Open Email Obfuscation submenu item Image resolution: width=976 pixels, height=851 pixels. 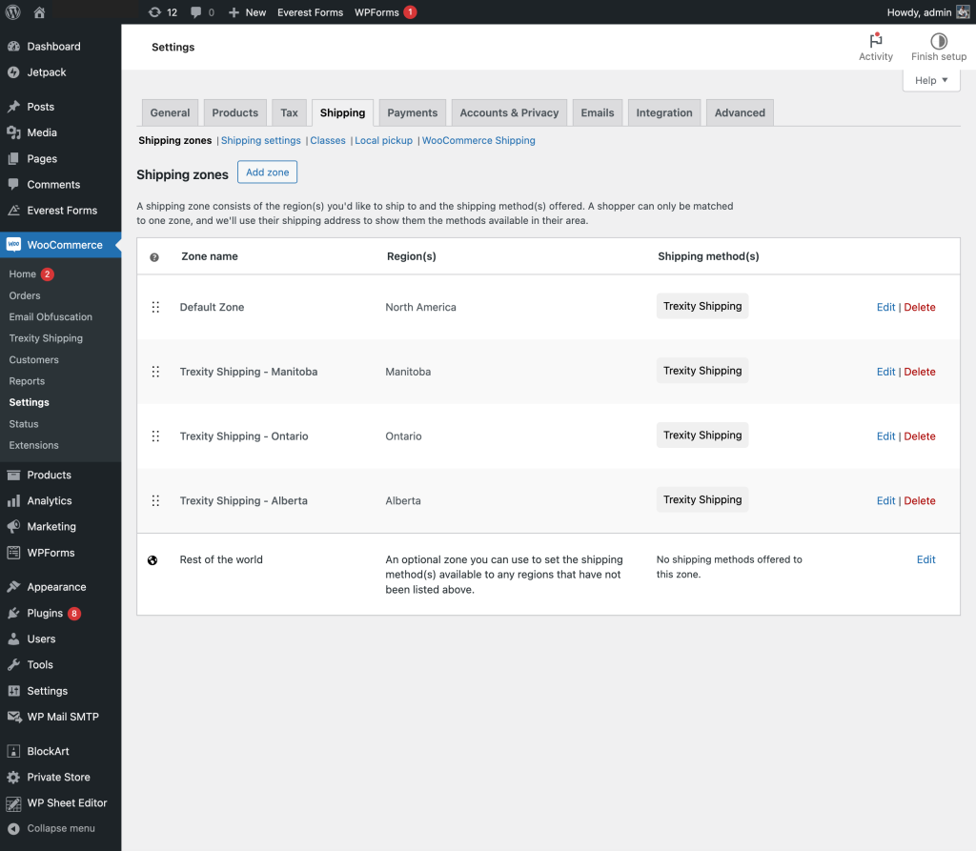tap(51, 317)
